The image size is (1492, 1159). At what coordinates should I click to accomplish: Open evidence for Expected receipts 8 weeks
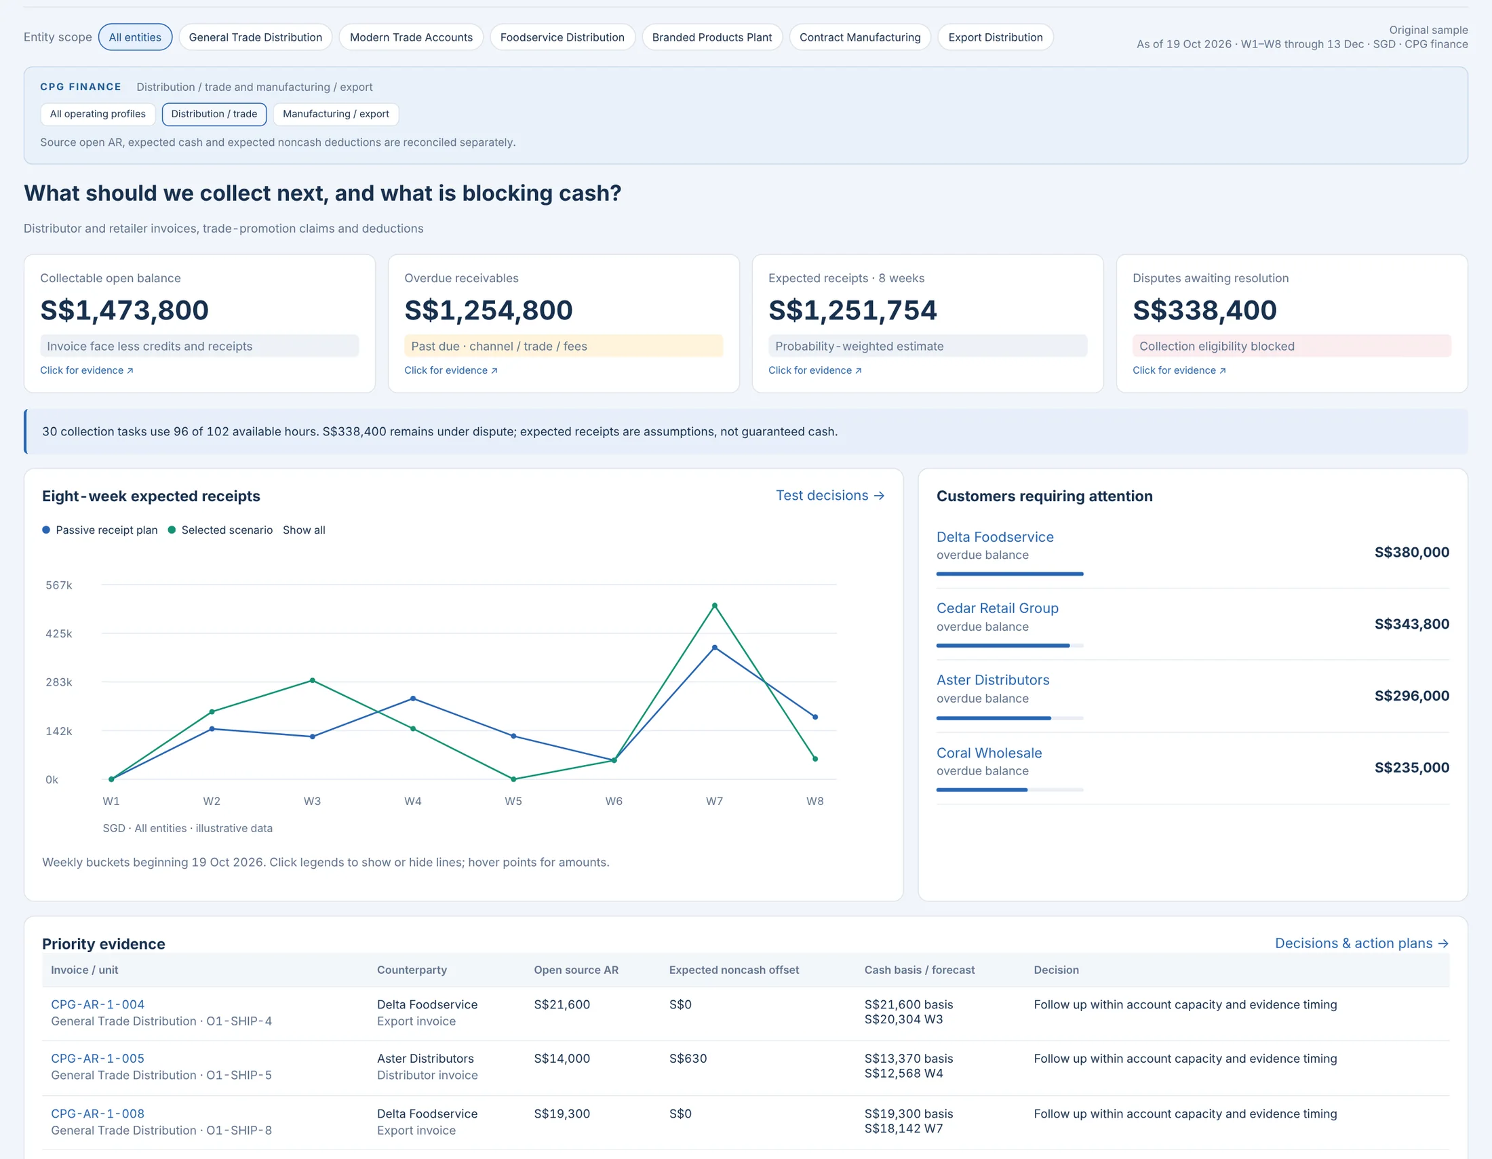(815, 370)
